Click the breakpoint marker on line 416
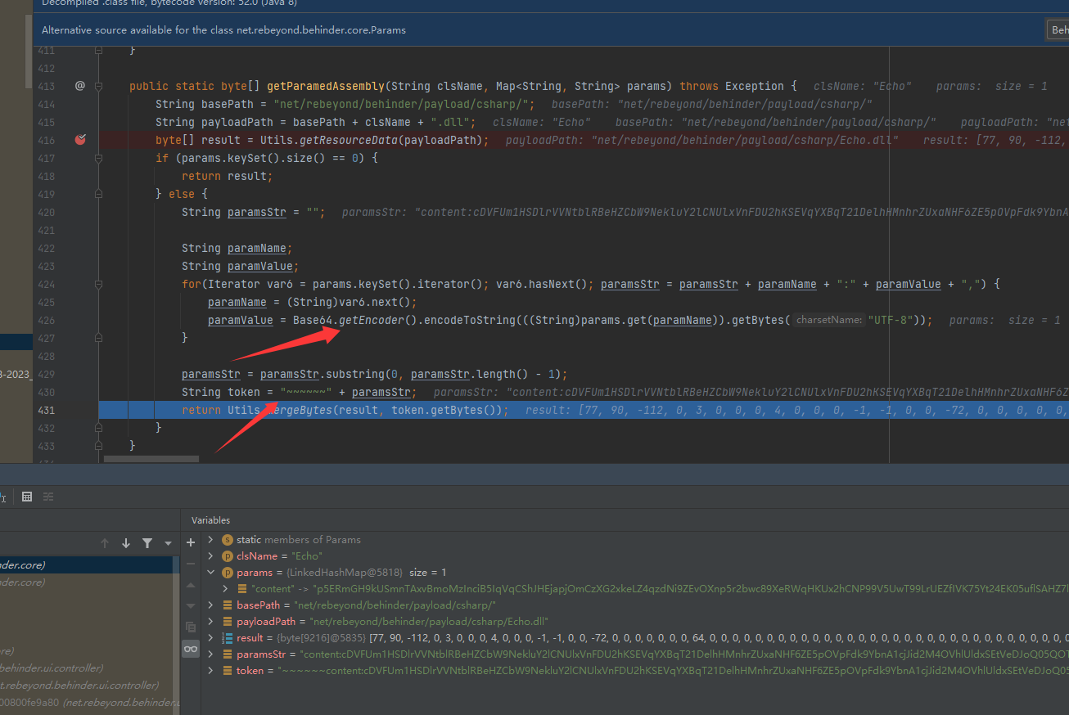The width and height of the screenshot is (1069, 715). pos(80,140)
